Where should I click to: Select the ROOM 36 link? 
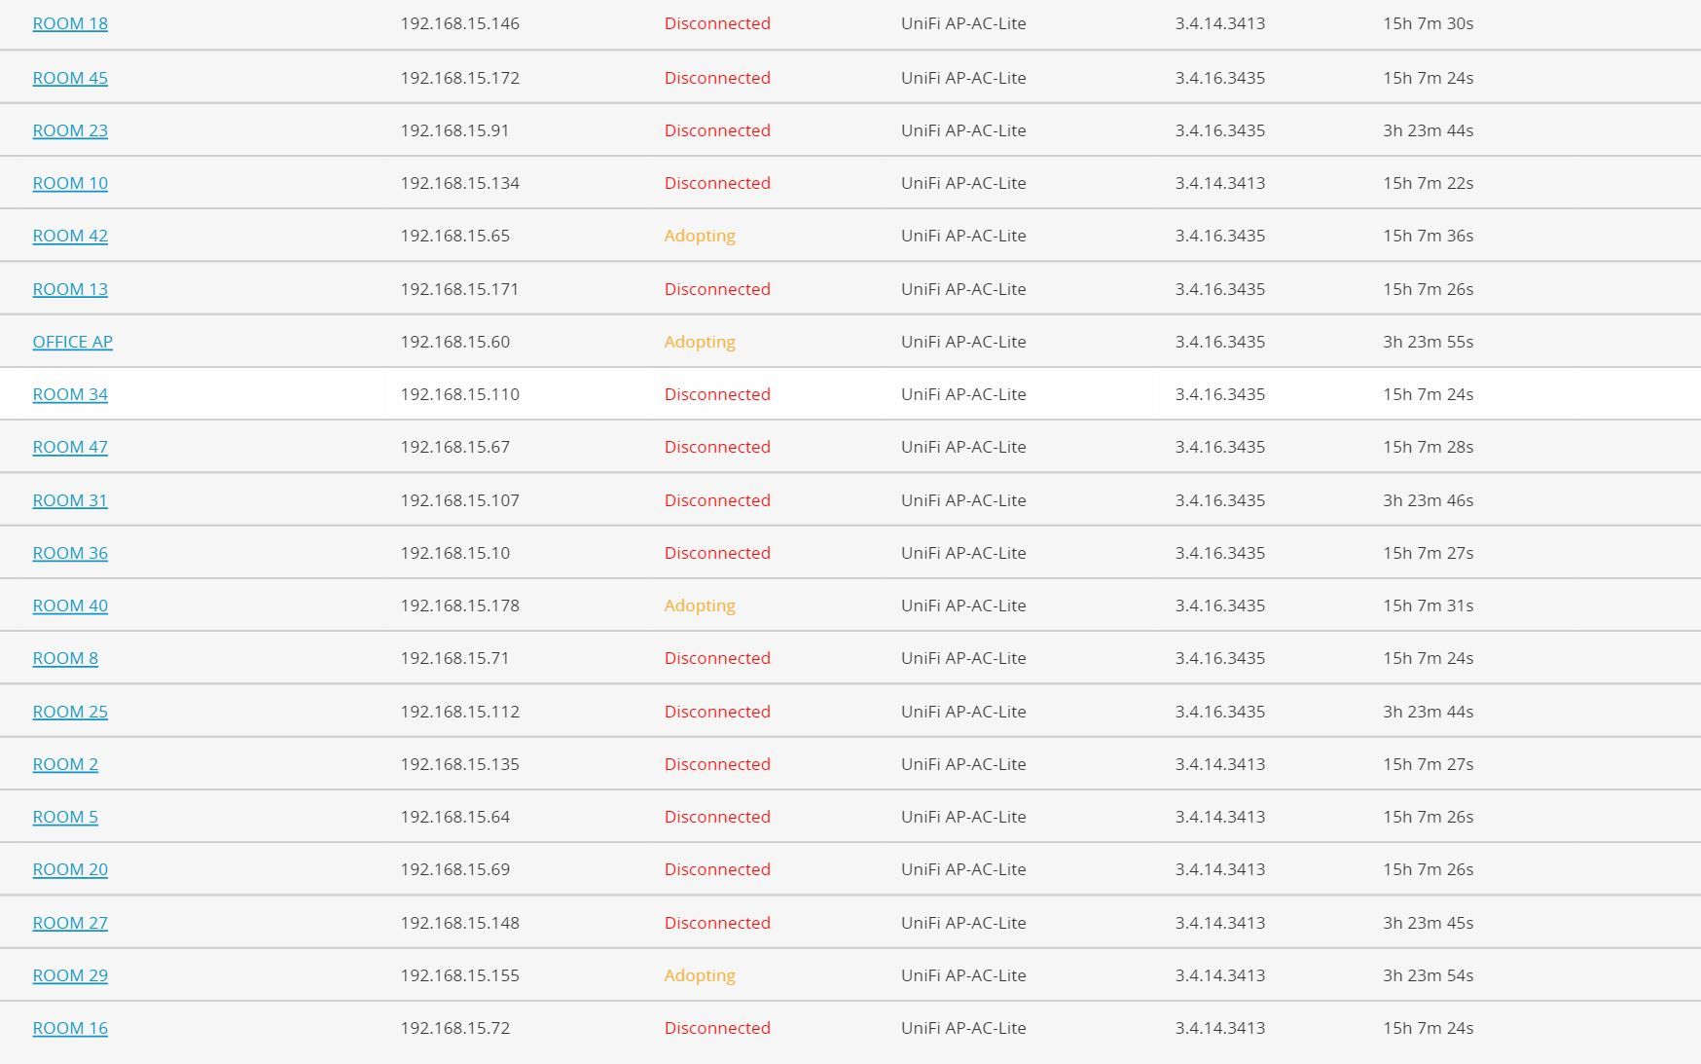[x=70, y=553]
